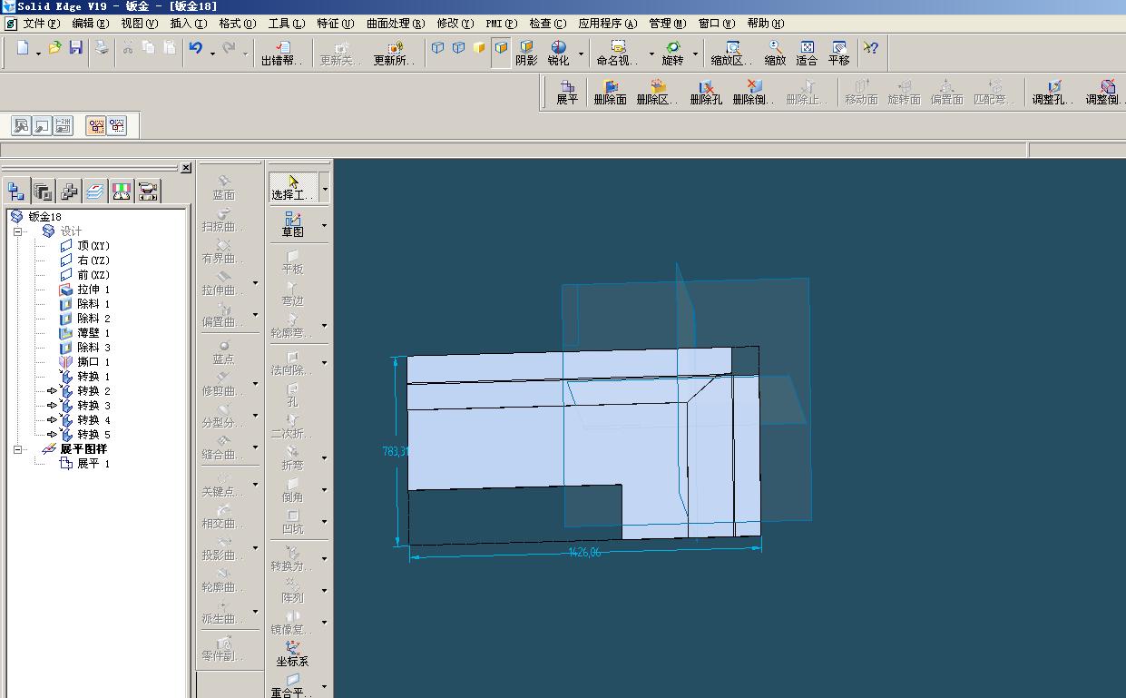Activate the 缩放区 zoom area tool
The width and height of the screenshot is (1126, 698).
click(731, 54)
